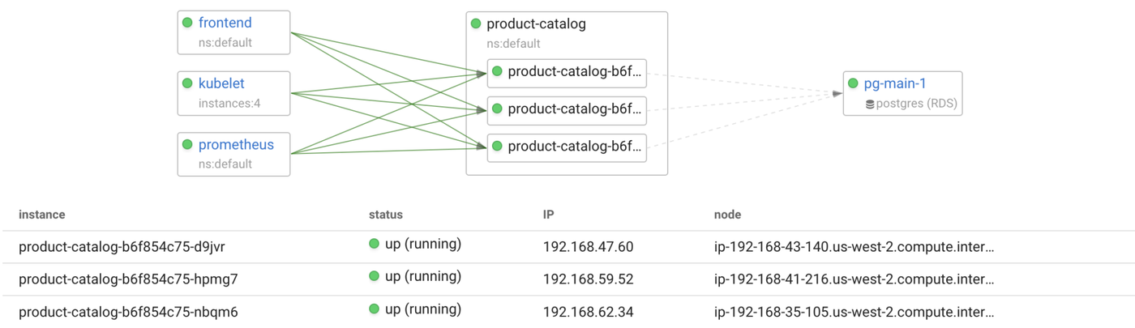Select the bottom product-catalog pod node in the map
This screenshot has width=1135, height=328.
[567, 147]
